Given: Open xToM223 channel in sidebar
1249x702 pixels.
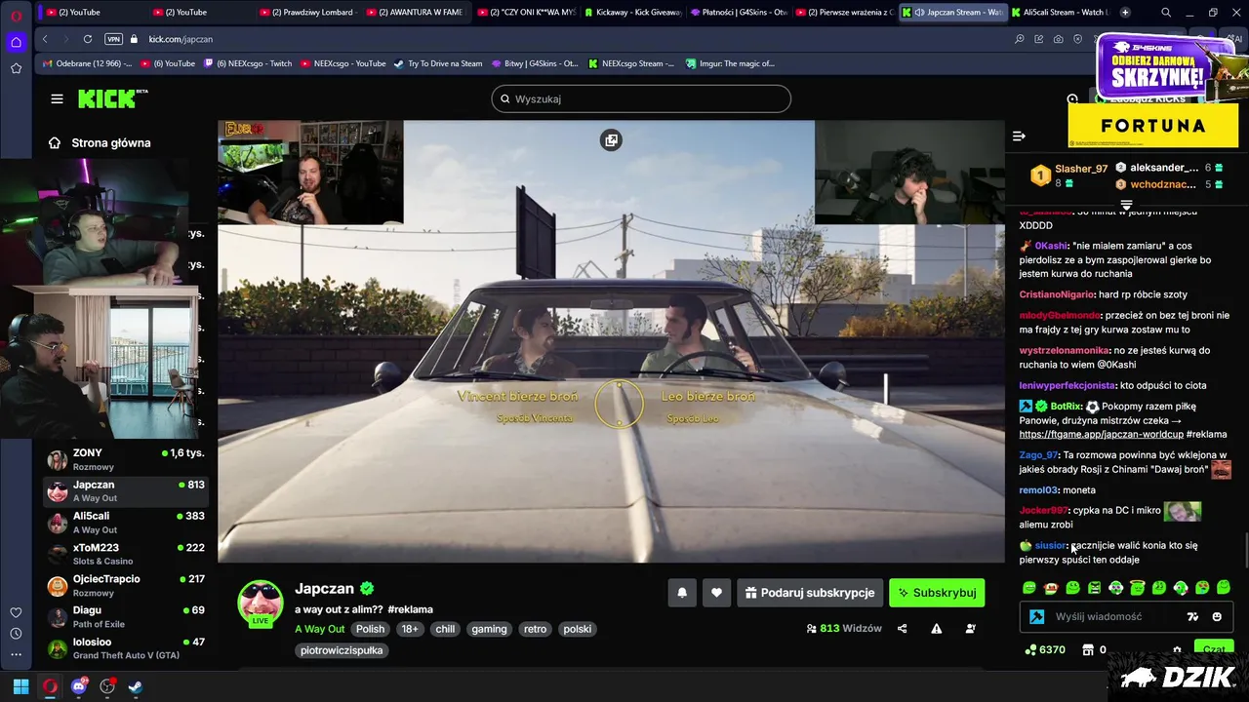Looking at the screenshot, I should [125, 554].
